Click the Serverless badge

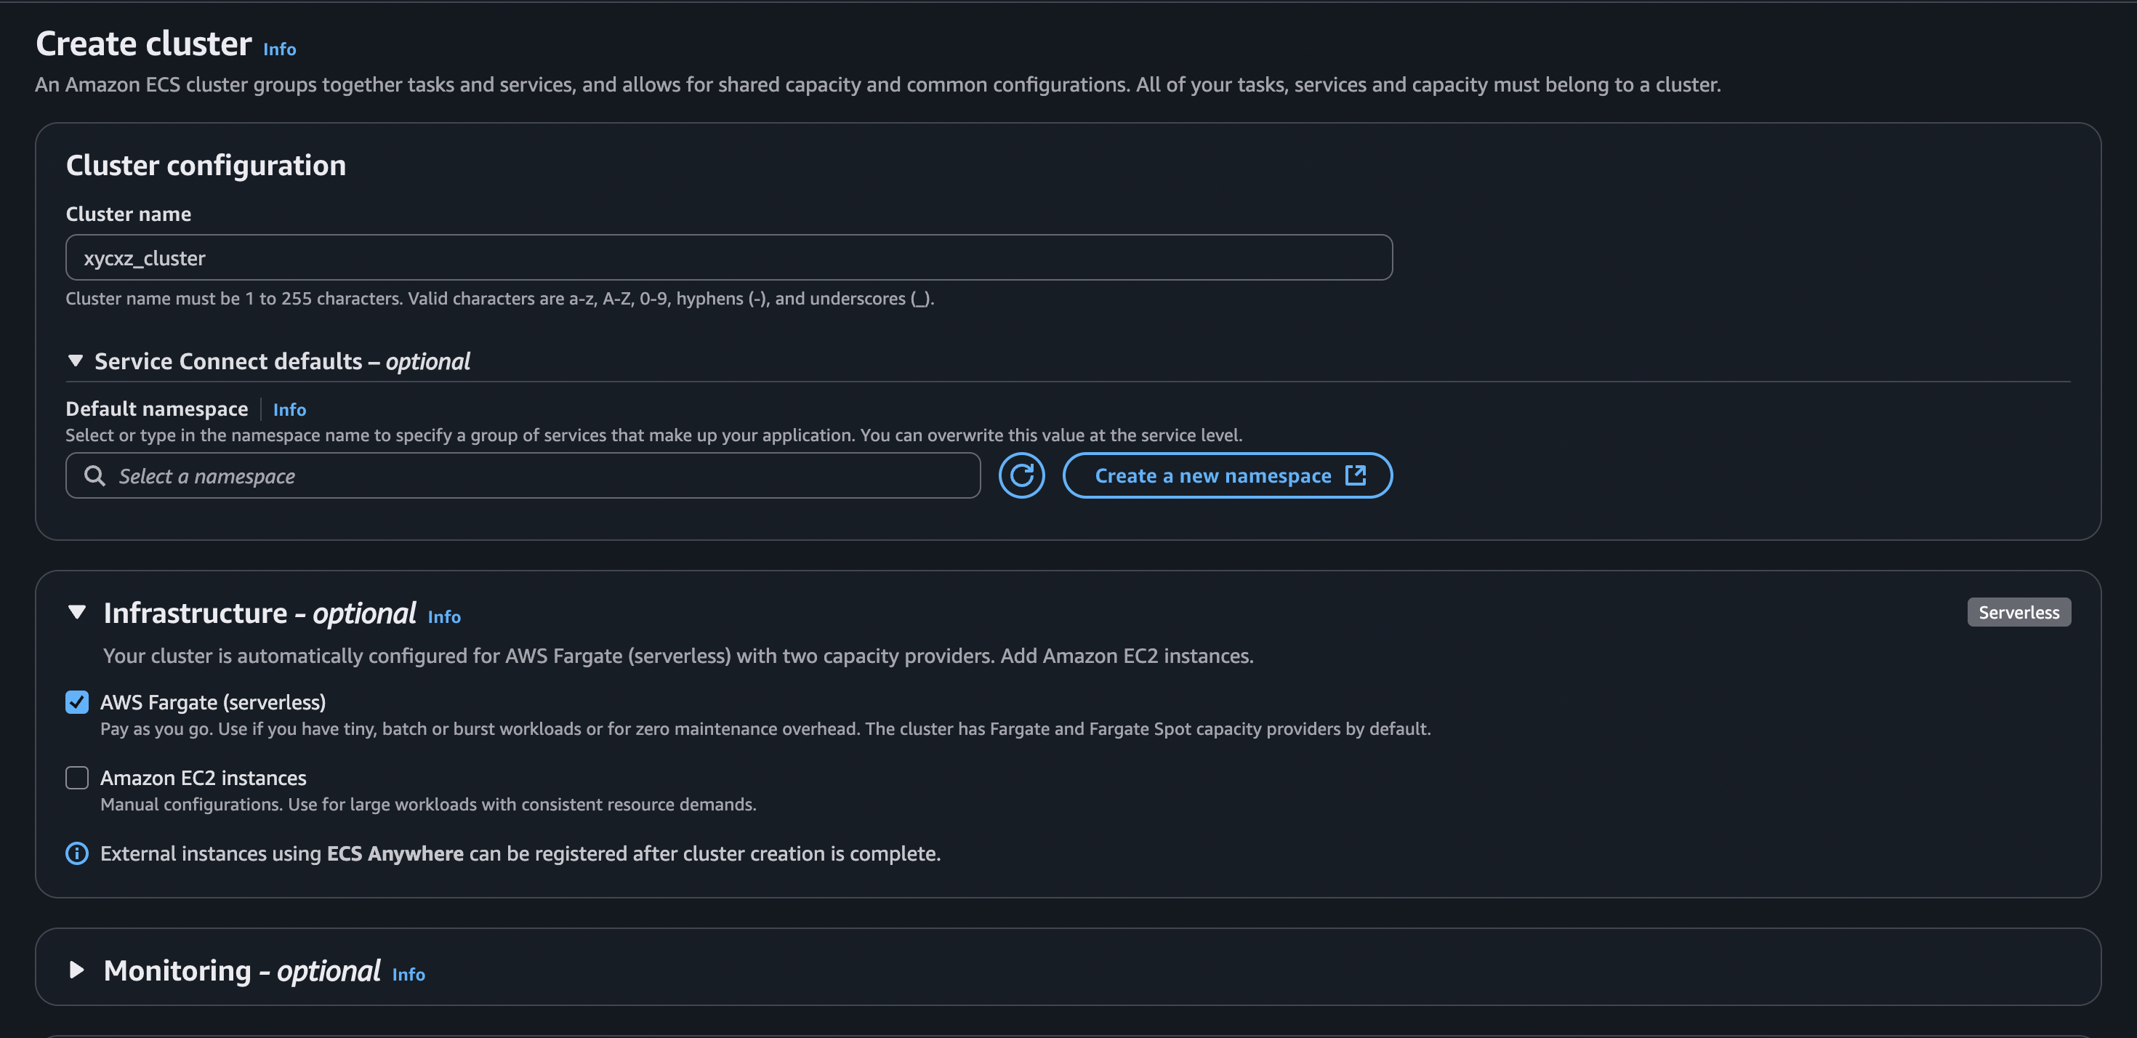click(2019, 612)
